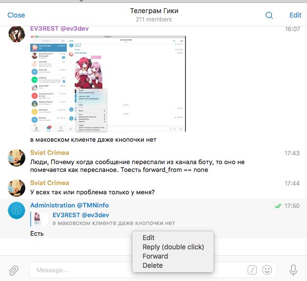Jump to the quoted EV3REST @ev3dev reply header
Screen dimensions: 307x281
click(81, 215)
